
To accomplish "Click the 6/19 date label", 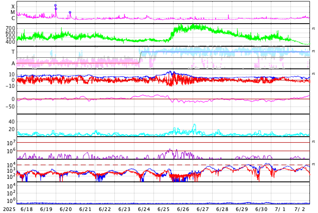I will (x=46, y=209).
